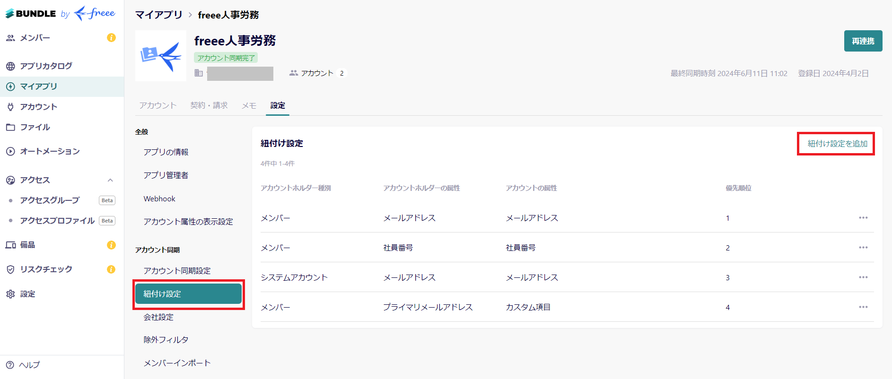Click the building company icon under app name
The image size is (892, 379).
[199, 73]
